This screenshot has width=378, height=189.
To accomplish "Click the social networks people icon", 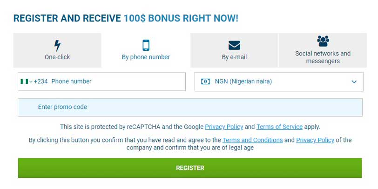I will pyautogui.click(x=323, y=41).
